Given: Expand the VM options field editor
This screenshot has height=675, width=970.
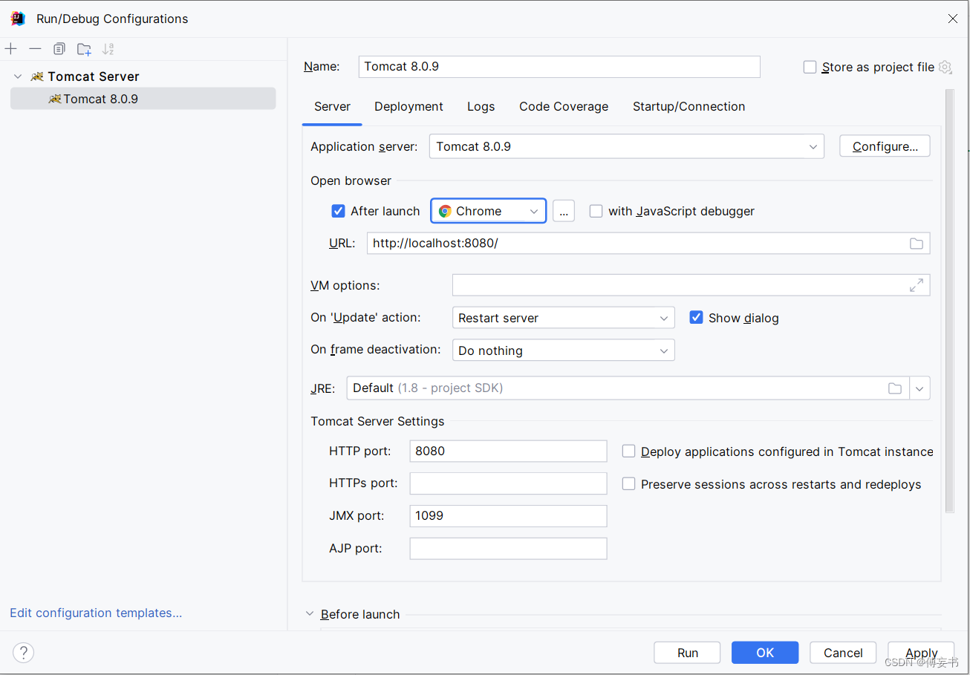Looking at the screenshot, I should click(917, 285).
